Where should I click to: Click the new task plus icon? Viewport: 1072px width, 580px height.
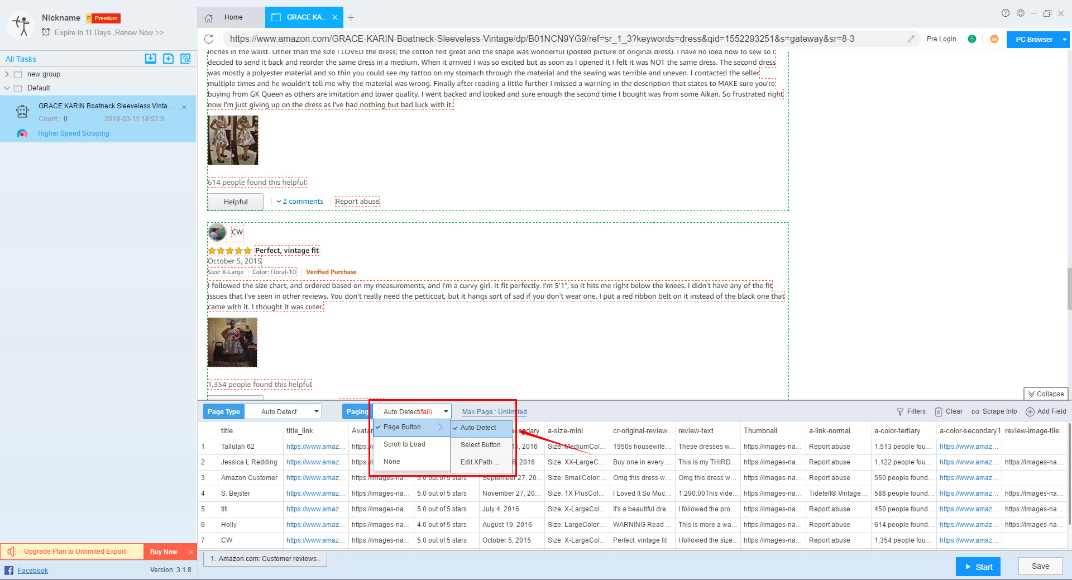pos(168,59)
